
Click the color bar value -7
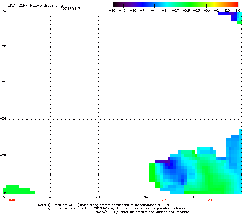pos(142,11)
